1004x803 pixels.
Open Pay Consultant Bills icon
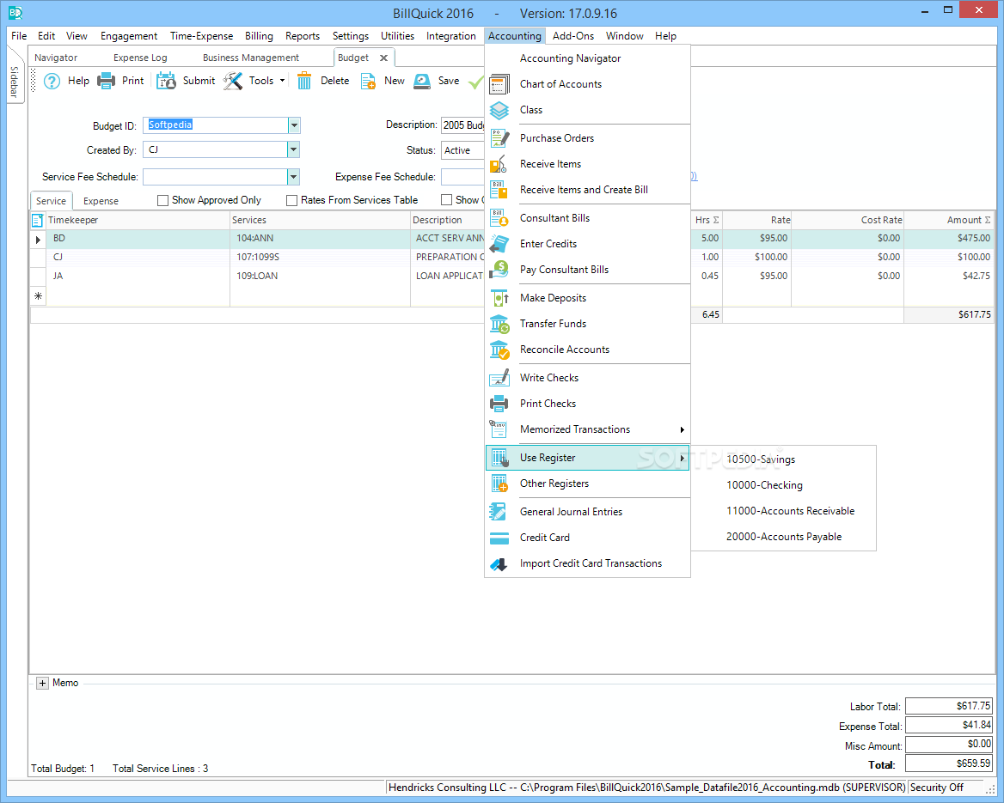point(499,270)
